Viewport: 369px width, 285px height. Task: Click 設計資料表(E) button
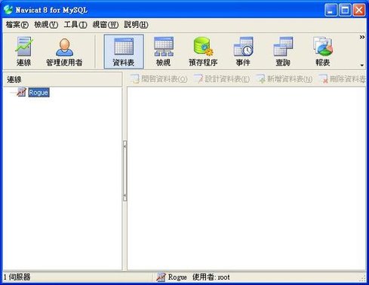pyautogui.click(x=222, y=79)
